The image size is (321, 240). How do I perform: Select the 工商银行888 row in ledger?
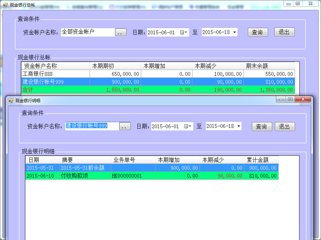tap(55, 74)
